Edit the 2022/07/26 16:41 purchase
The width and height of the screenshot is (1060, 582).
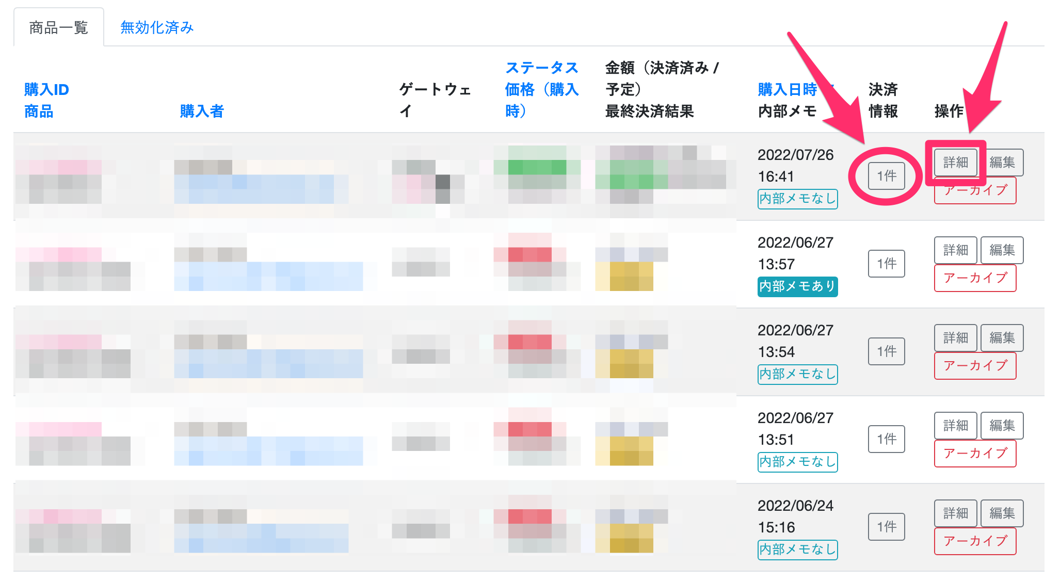point(1002,163)
